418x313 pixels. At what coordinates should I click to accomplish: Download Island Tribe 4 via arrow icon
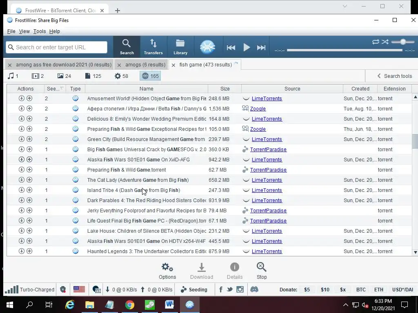(22, 190)
